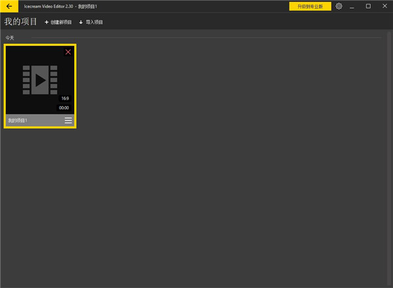Screen dimensions: 393x288
Task: Click the 00:00 duration badge
Action: tap(64, 107)
